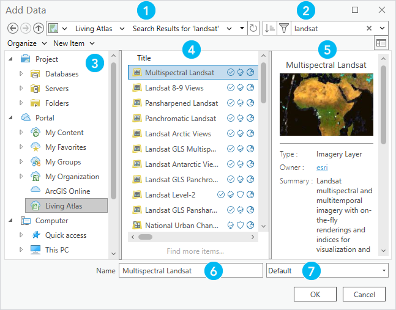The width and height of the screenshot is (396, 310).
Task: Click the Back navigation arrow
Action: (11, 29)
